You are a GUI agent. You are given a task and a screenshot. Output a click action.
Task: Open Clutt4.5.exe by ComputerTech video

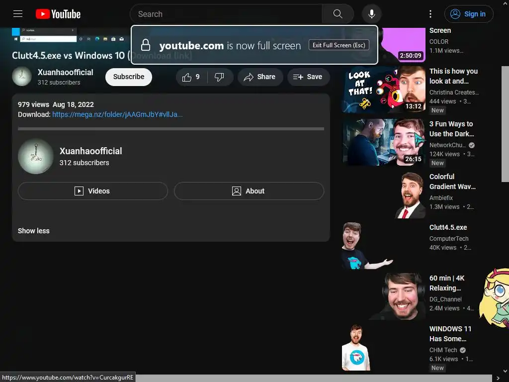tap(448, 227)
